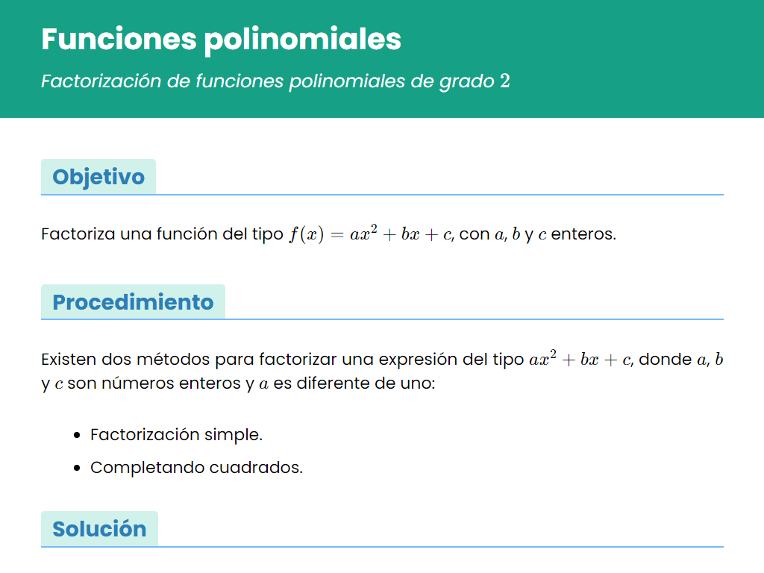Click the text 'Existen dos métodos'
Screen dimensions: 764x573
click(125, 360)
